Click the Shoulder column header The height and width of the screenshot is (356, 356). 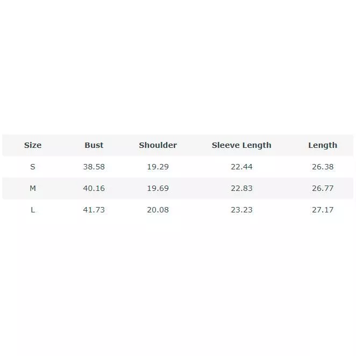pos(158,145)
